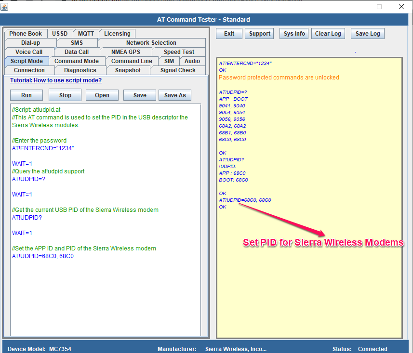Screen dimensions: 413x353
Task: Place cursor at the end of log pane
Action: [x=219, y=214]
